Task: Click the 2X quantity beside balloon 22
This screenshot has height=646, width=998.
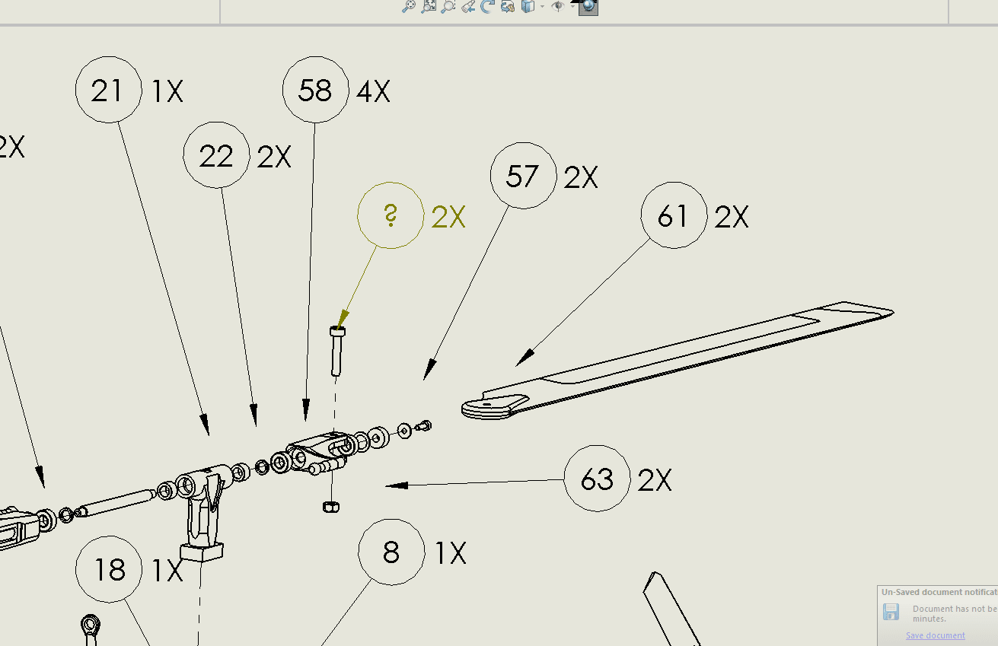Action: [274, 158]
